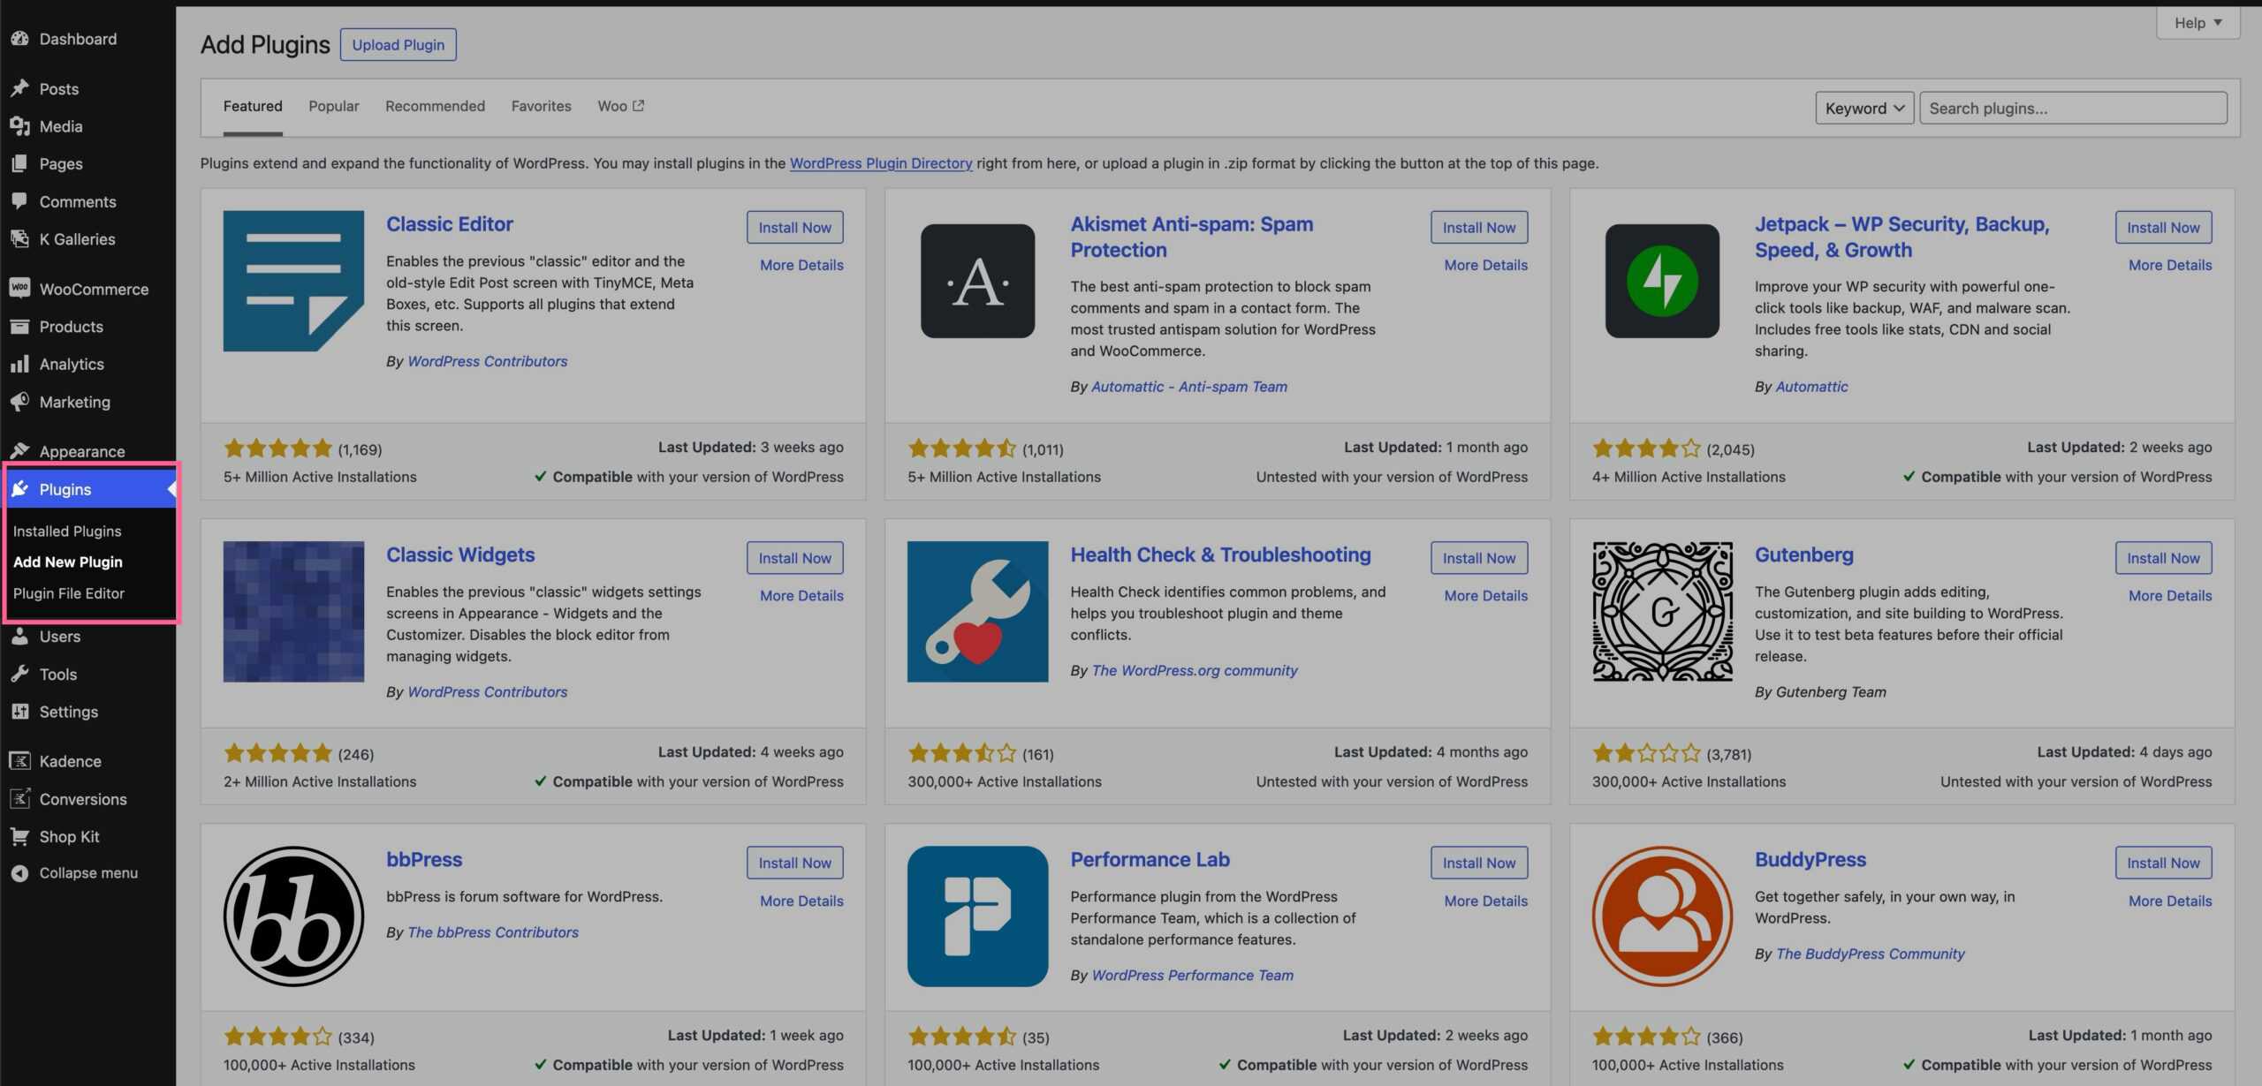This screenshot has height=1086, width=2262.
Task: Open the Automattic - Anti-spam Team author link
Action: click(1189, 387)
